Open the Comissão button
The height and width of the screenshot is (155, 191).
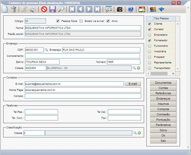163,114
